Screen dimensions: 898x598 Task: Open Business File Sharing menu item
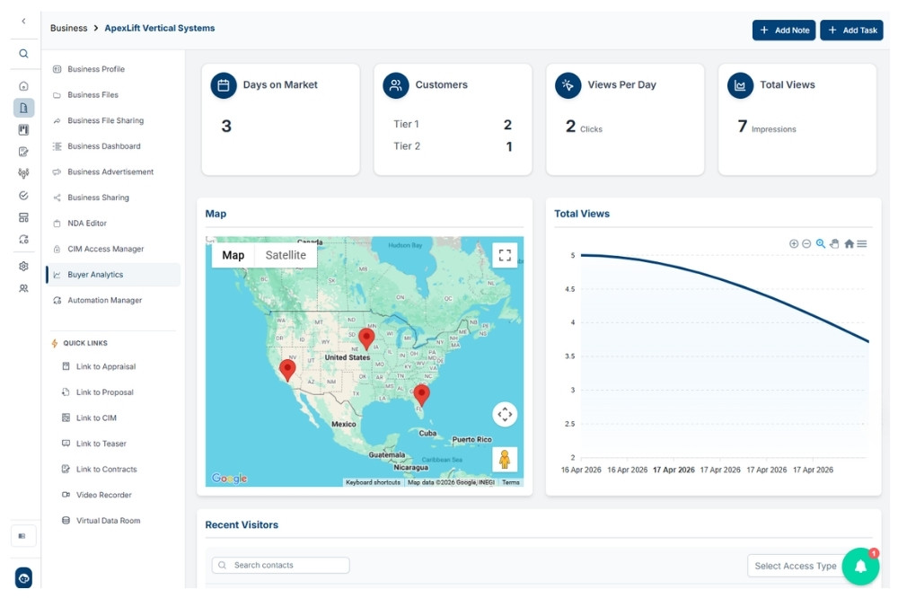(113, 120)
